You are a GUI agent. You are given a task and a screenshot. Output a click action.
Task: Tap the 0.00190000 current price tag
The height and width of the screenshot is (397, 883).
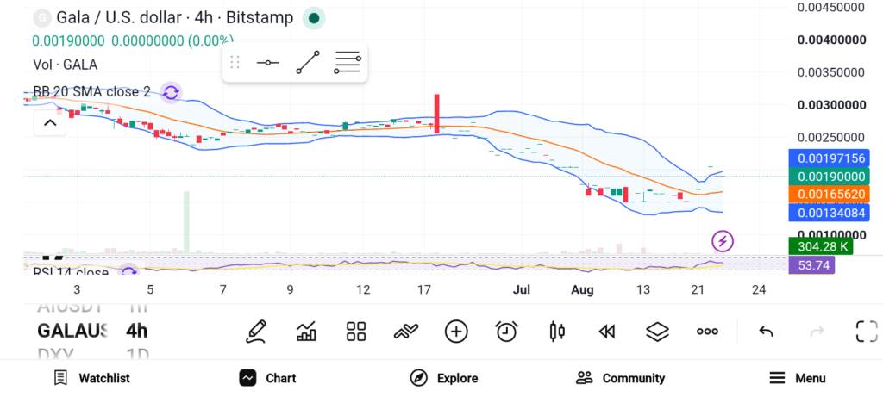(x=829, y=177)
